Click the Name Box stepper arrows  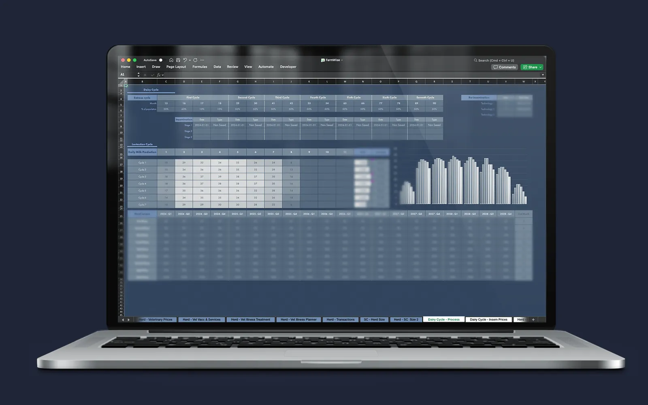(139, 75)
